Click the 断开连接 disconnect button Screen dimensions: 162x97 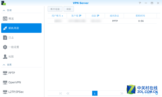pyautogui.click(x=55, y=9)
